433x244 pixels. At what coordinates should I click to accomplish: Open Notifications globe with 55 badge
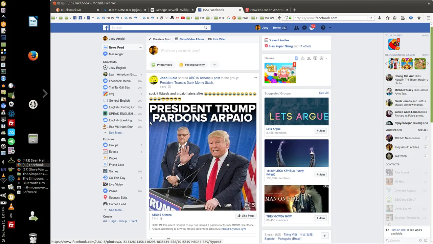312,27
